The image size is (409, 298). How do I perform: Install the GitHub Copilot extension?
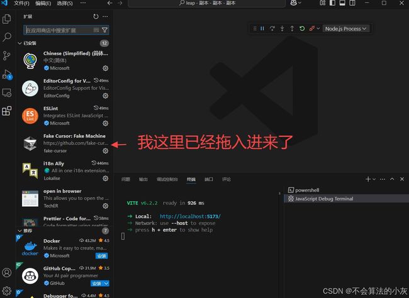(97, 284)
